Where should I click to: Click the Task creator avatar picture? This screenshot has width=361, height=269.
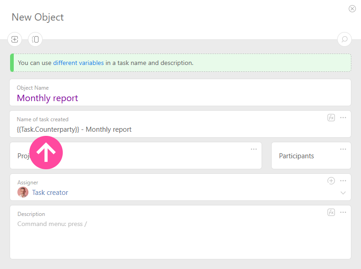[23, 193]
